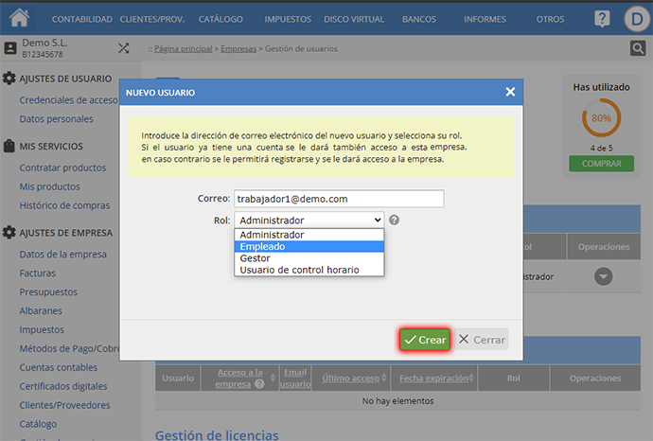Open the help question mark icon in header
This screenshot has width=653, height=441.
(x=602, y=19)
